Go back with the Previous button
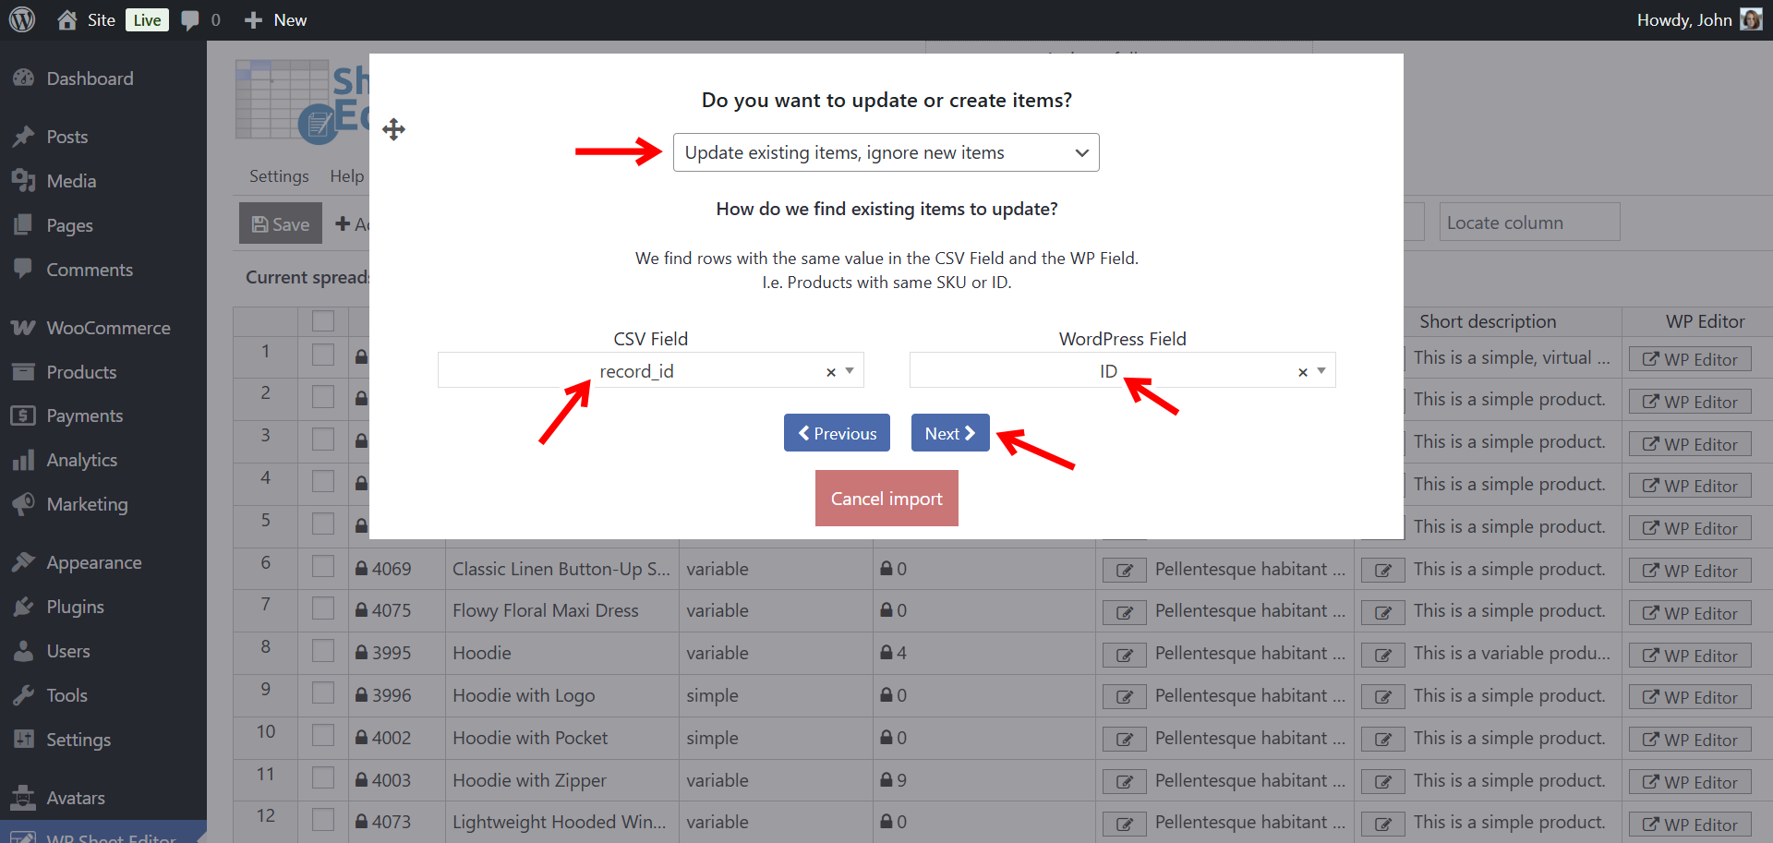1773x843 pixels. (837, 433)
